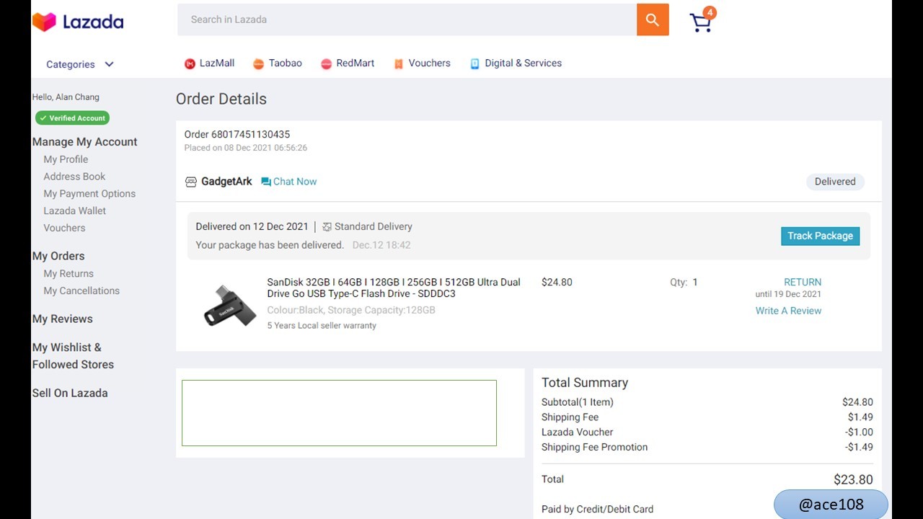The width and height of the screenshot is (923, 519).
Task: Click the Track Package button
Action: click(x=820, y=236)
